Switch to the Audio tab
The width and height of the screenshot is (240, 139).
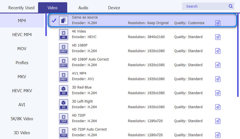[83, 8]
